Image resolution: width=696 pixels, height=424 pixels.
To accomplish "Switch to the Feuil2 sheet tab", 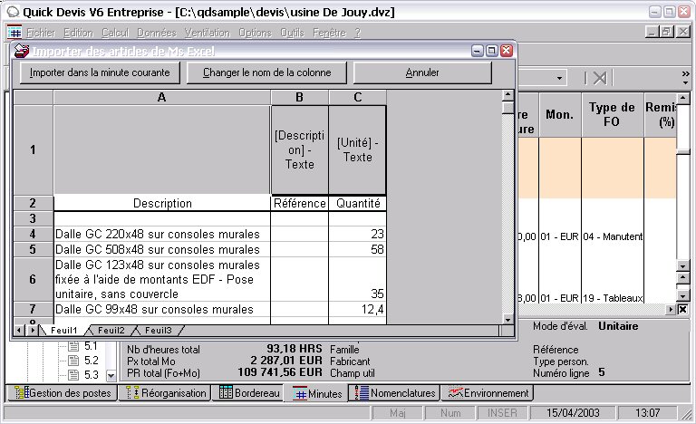I will point(112,331).
